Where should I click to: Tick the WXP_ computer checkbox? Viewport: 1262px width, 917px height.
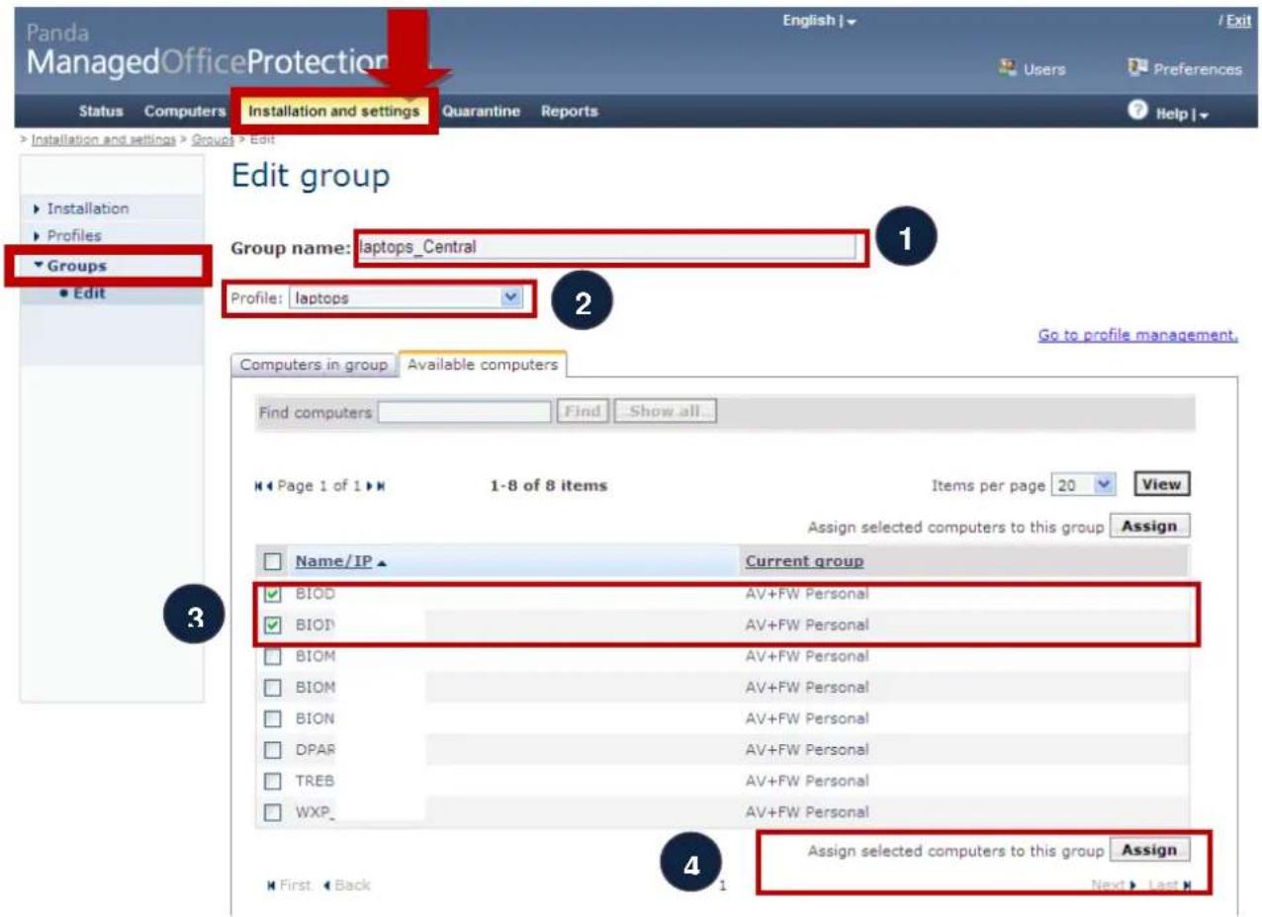coord(274,812)
